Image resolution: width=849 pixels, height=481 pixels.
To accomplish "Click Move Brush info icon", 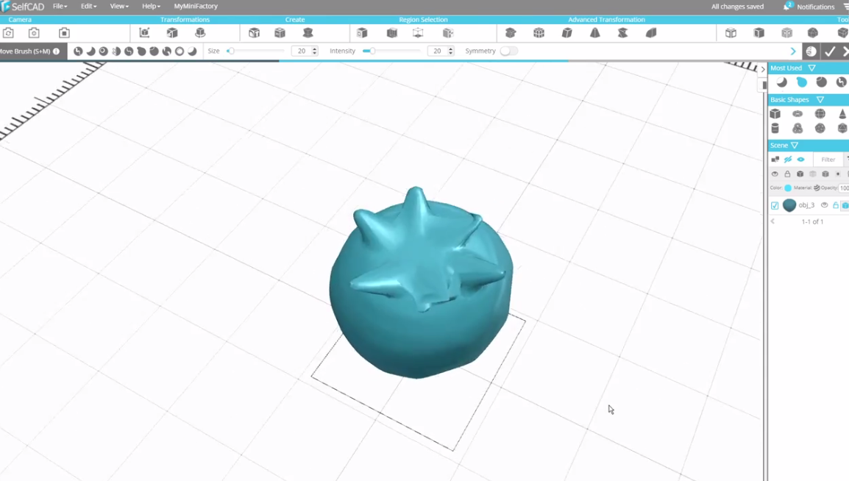I will tap(57, 51).
